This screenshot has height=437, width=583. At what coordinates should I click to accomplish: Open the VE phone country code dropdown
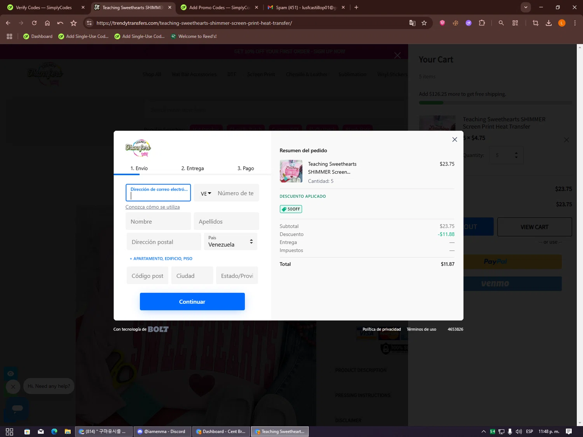coord(206,193)
